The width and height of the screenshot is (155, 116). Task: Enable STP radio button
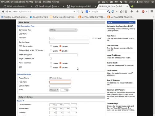click(x=51, y=67)
